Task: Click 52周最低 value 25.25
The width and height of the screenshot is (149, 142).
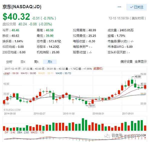Action: [x=92, y=36]
